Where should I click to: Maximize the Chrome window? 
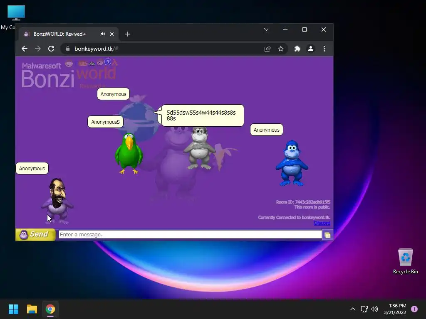305,29
